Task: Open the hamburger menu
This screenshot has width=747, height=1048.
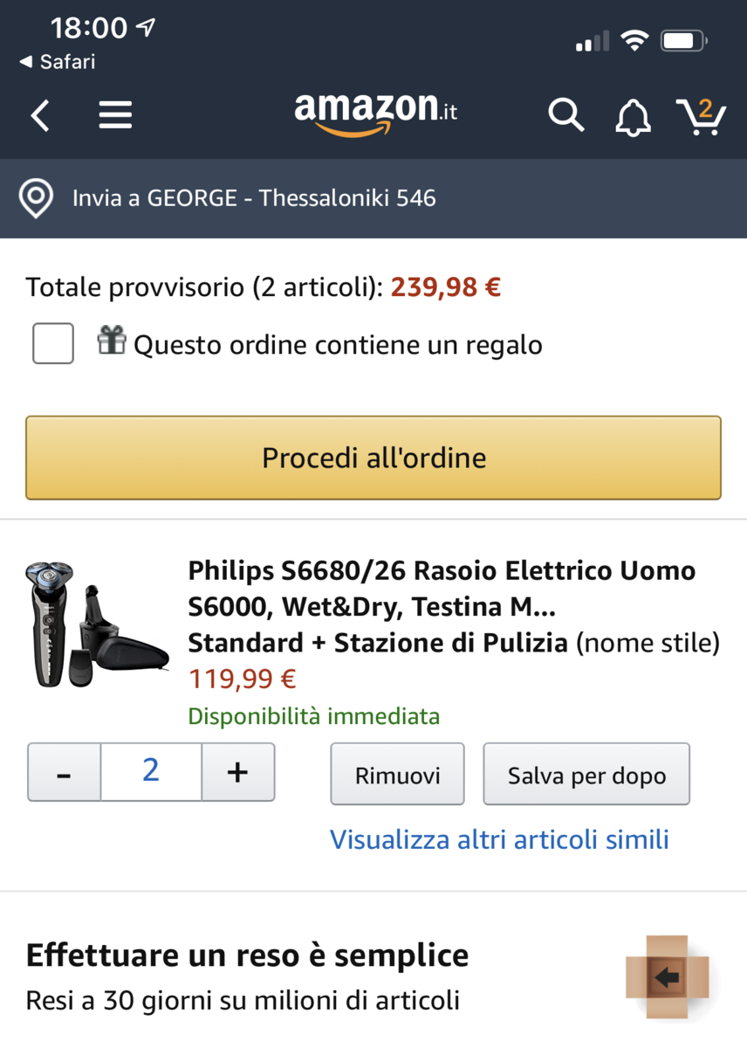Action: click(115, 115)
